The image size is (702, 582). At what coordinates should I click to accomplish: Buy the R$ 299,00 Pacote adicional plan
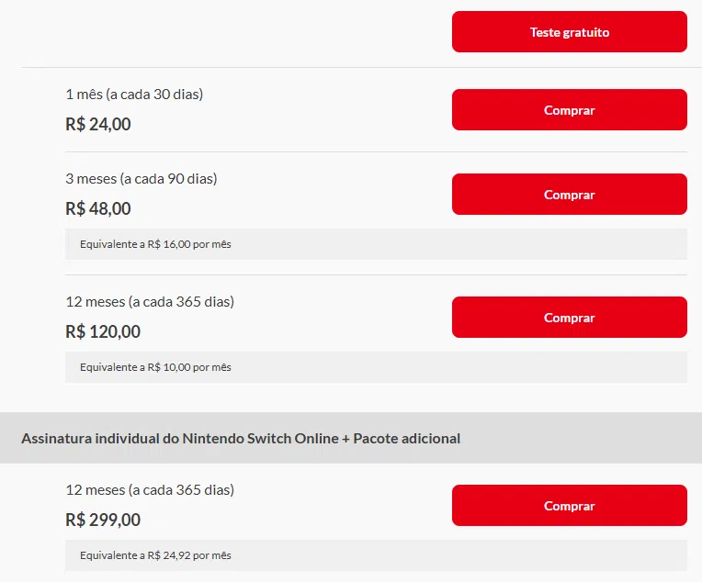[569, 506]
